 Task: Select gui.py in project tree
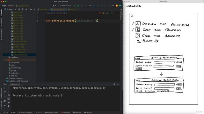[x=12, y=71]
